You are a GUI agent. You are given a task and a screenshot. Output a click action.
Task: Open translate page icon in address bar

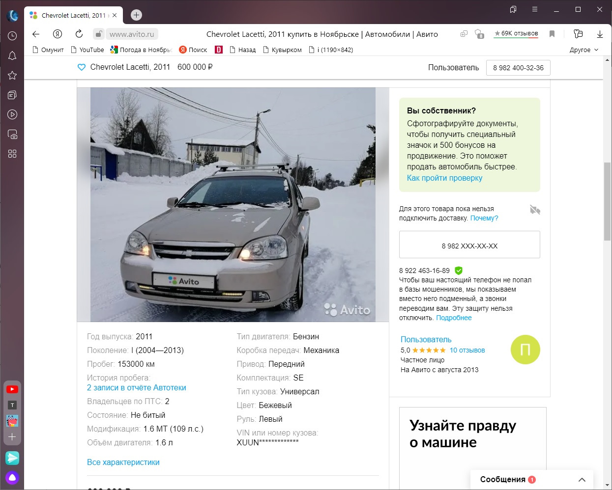click(464, 34)
